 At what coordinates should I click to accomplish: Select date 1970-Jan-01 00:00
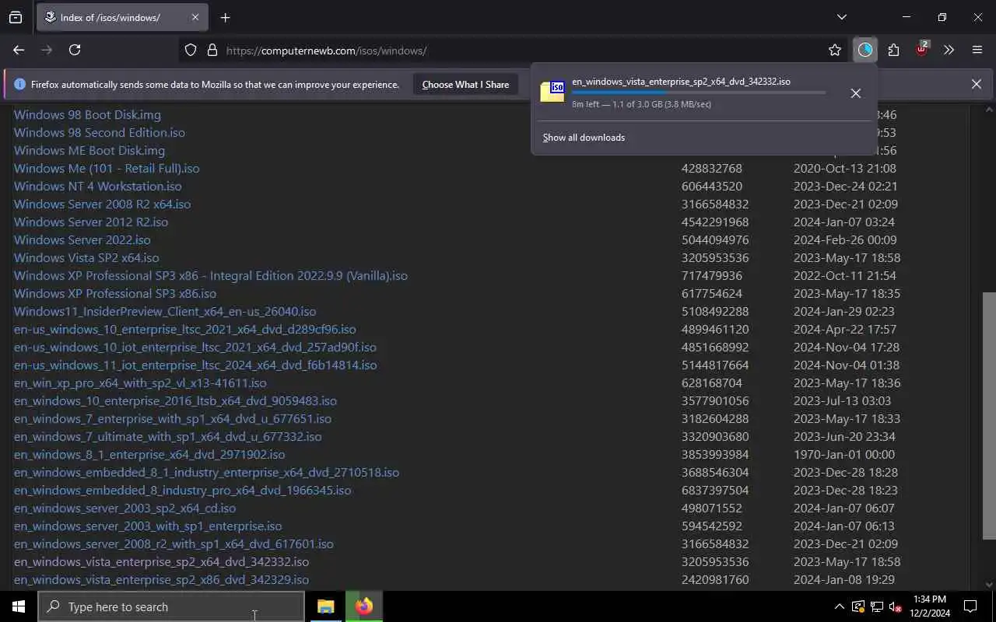[844, 454]
